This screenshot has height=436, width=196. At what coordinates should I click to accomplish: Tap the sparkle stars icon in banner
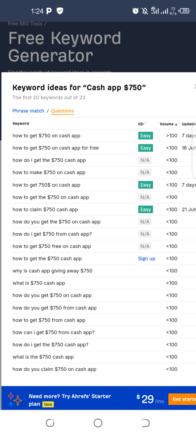[15, 399]
